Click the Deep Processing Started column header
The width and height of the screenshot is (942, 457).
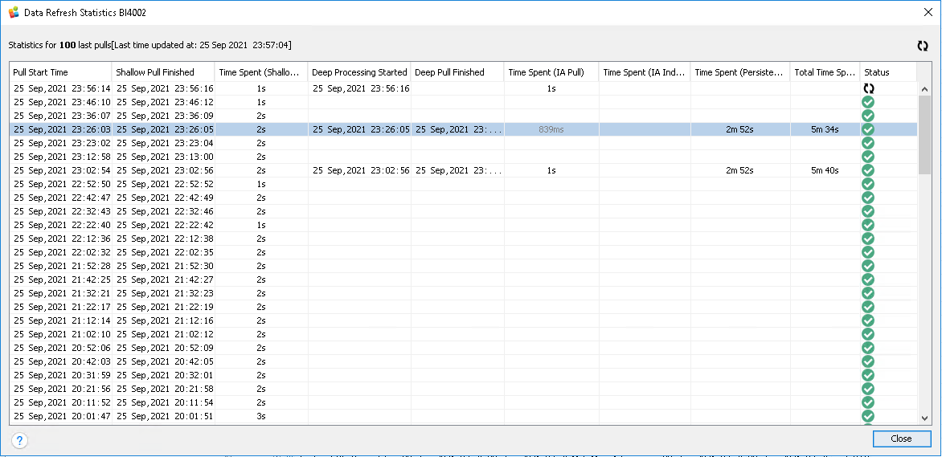359,72
